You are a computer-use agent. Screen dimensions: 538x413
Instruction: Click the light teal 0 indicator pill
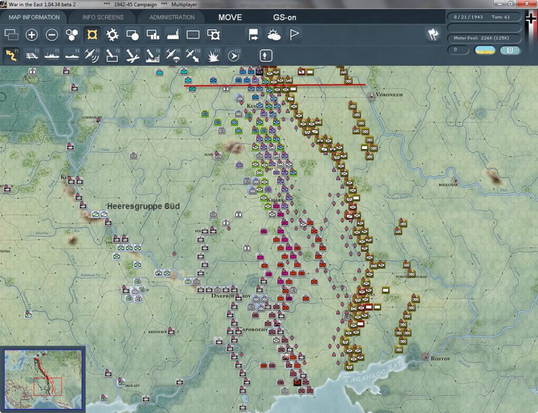click(510, 50)
